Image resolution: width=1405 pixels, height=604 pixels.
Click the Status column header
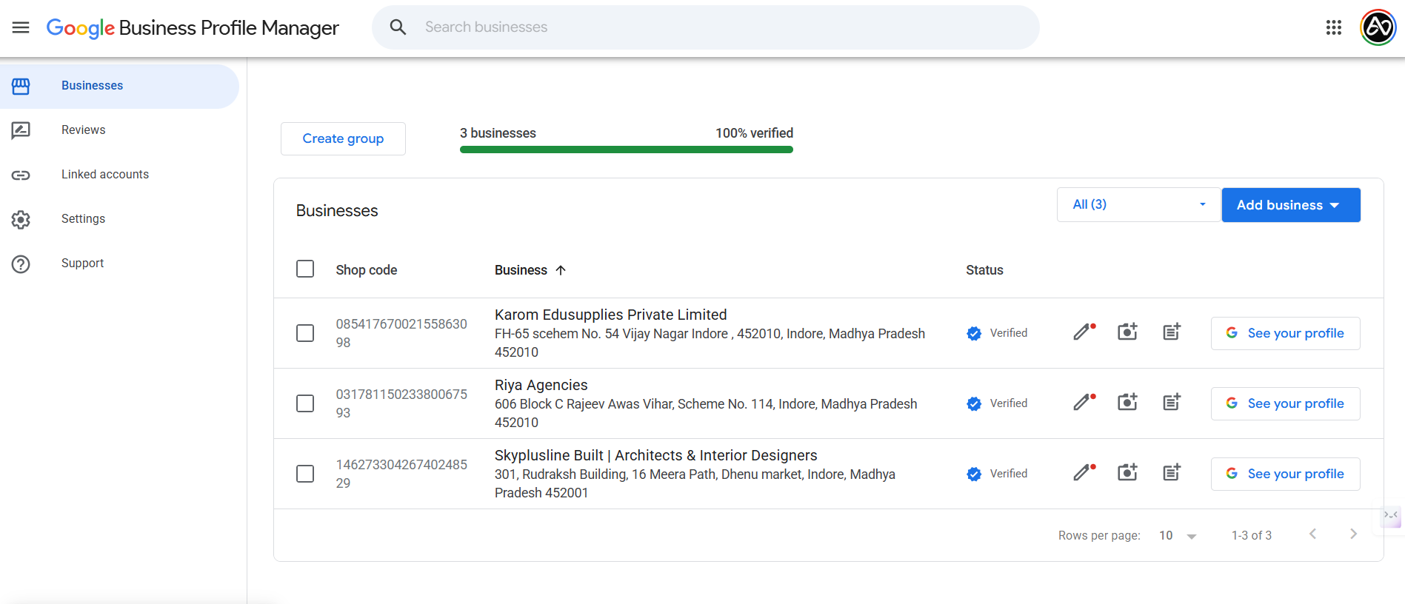point(984,270)
